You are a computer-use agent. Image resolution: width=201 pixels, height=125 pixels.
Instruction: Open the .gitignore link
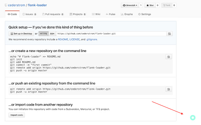[91, 39]
